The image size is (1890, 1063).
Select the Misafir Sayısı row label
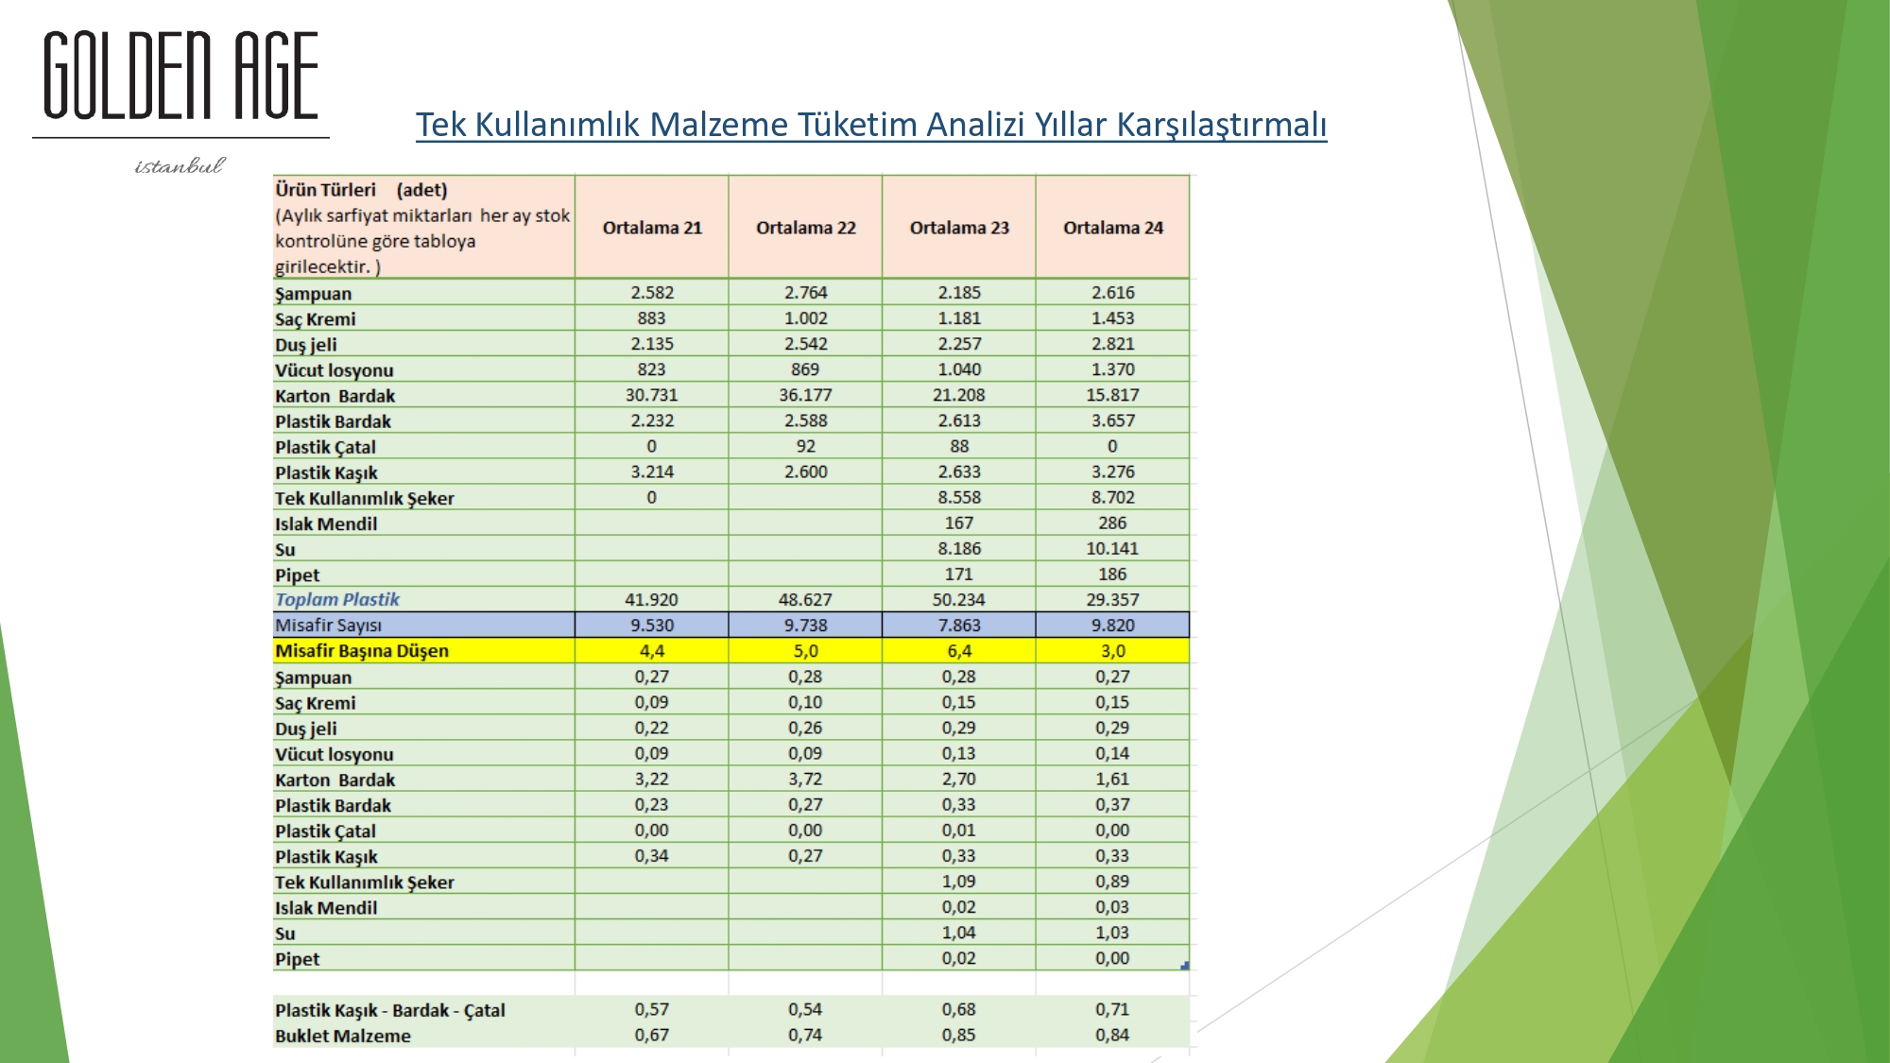(329, 625)
